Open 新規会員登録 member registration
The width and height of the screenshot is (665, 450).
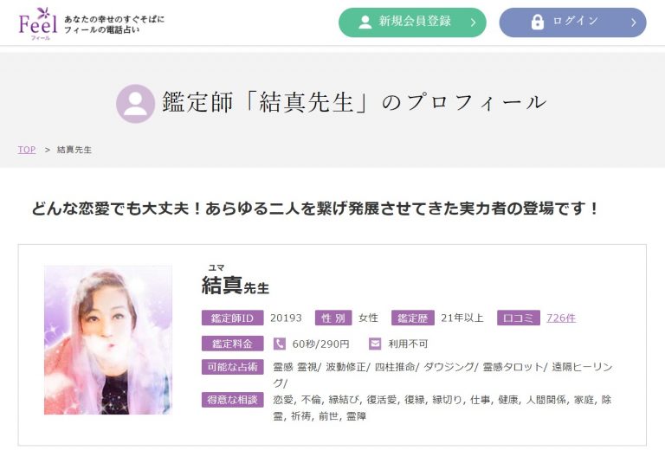click(414, 22)
